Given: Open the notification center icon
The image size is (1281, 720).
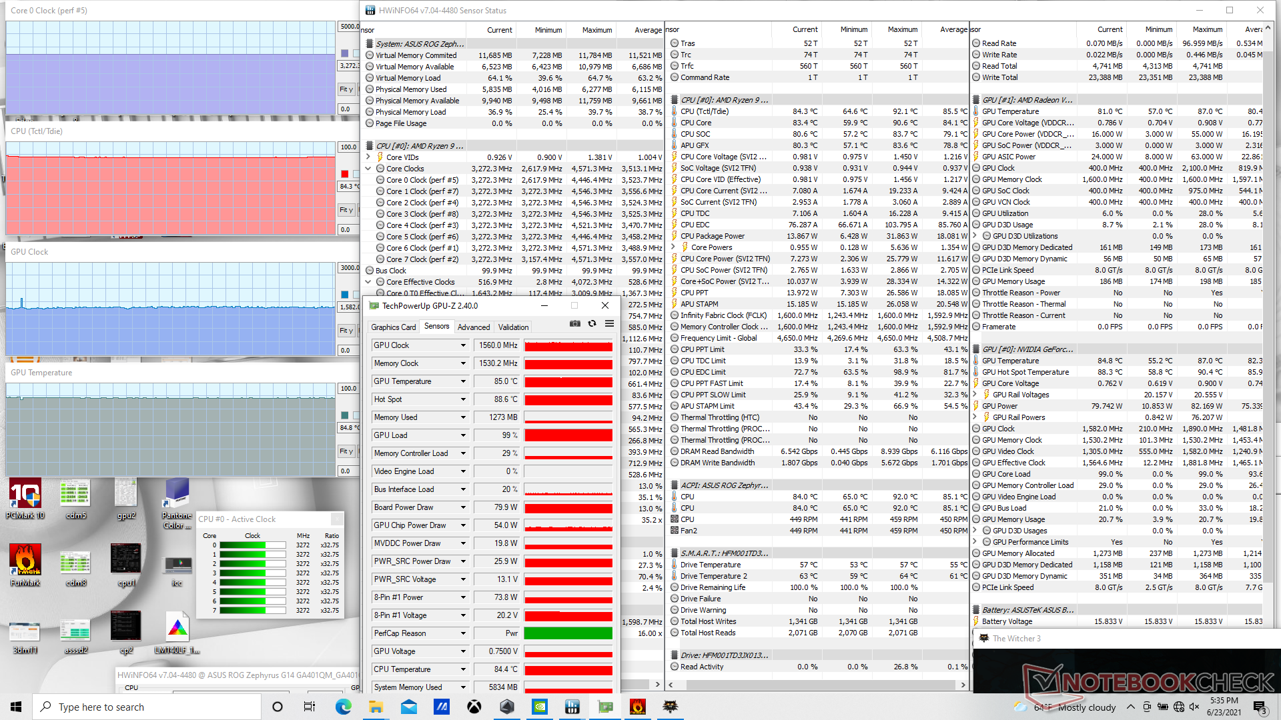Looking at the screenshot, I should (1259, 707).
